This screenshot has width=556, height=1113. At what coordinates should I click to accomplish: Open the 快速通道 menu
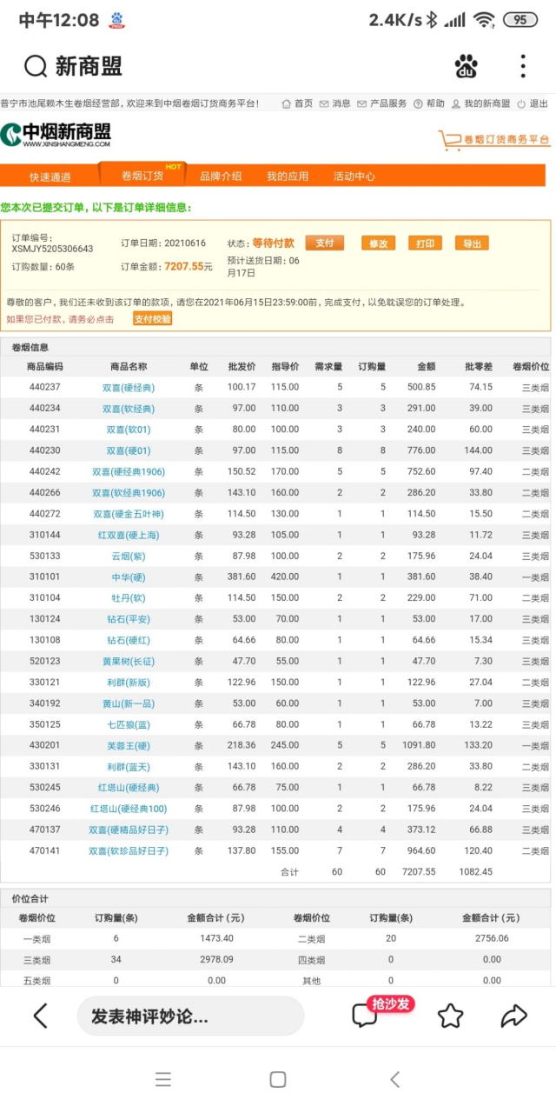(50, 177)
